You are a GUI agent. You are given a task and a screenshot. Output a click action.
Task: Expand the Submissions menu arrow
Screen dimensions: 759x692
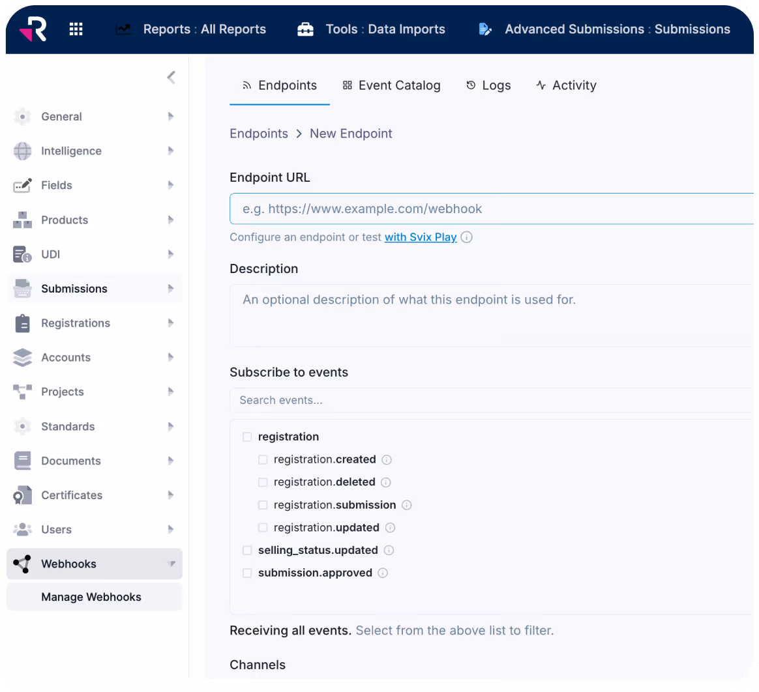pos(171,288)
